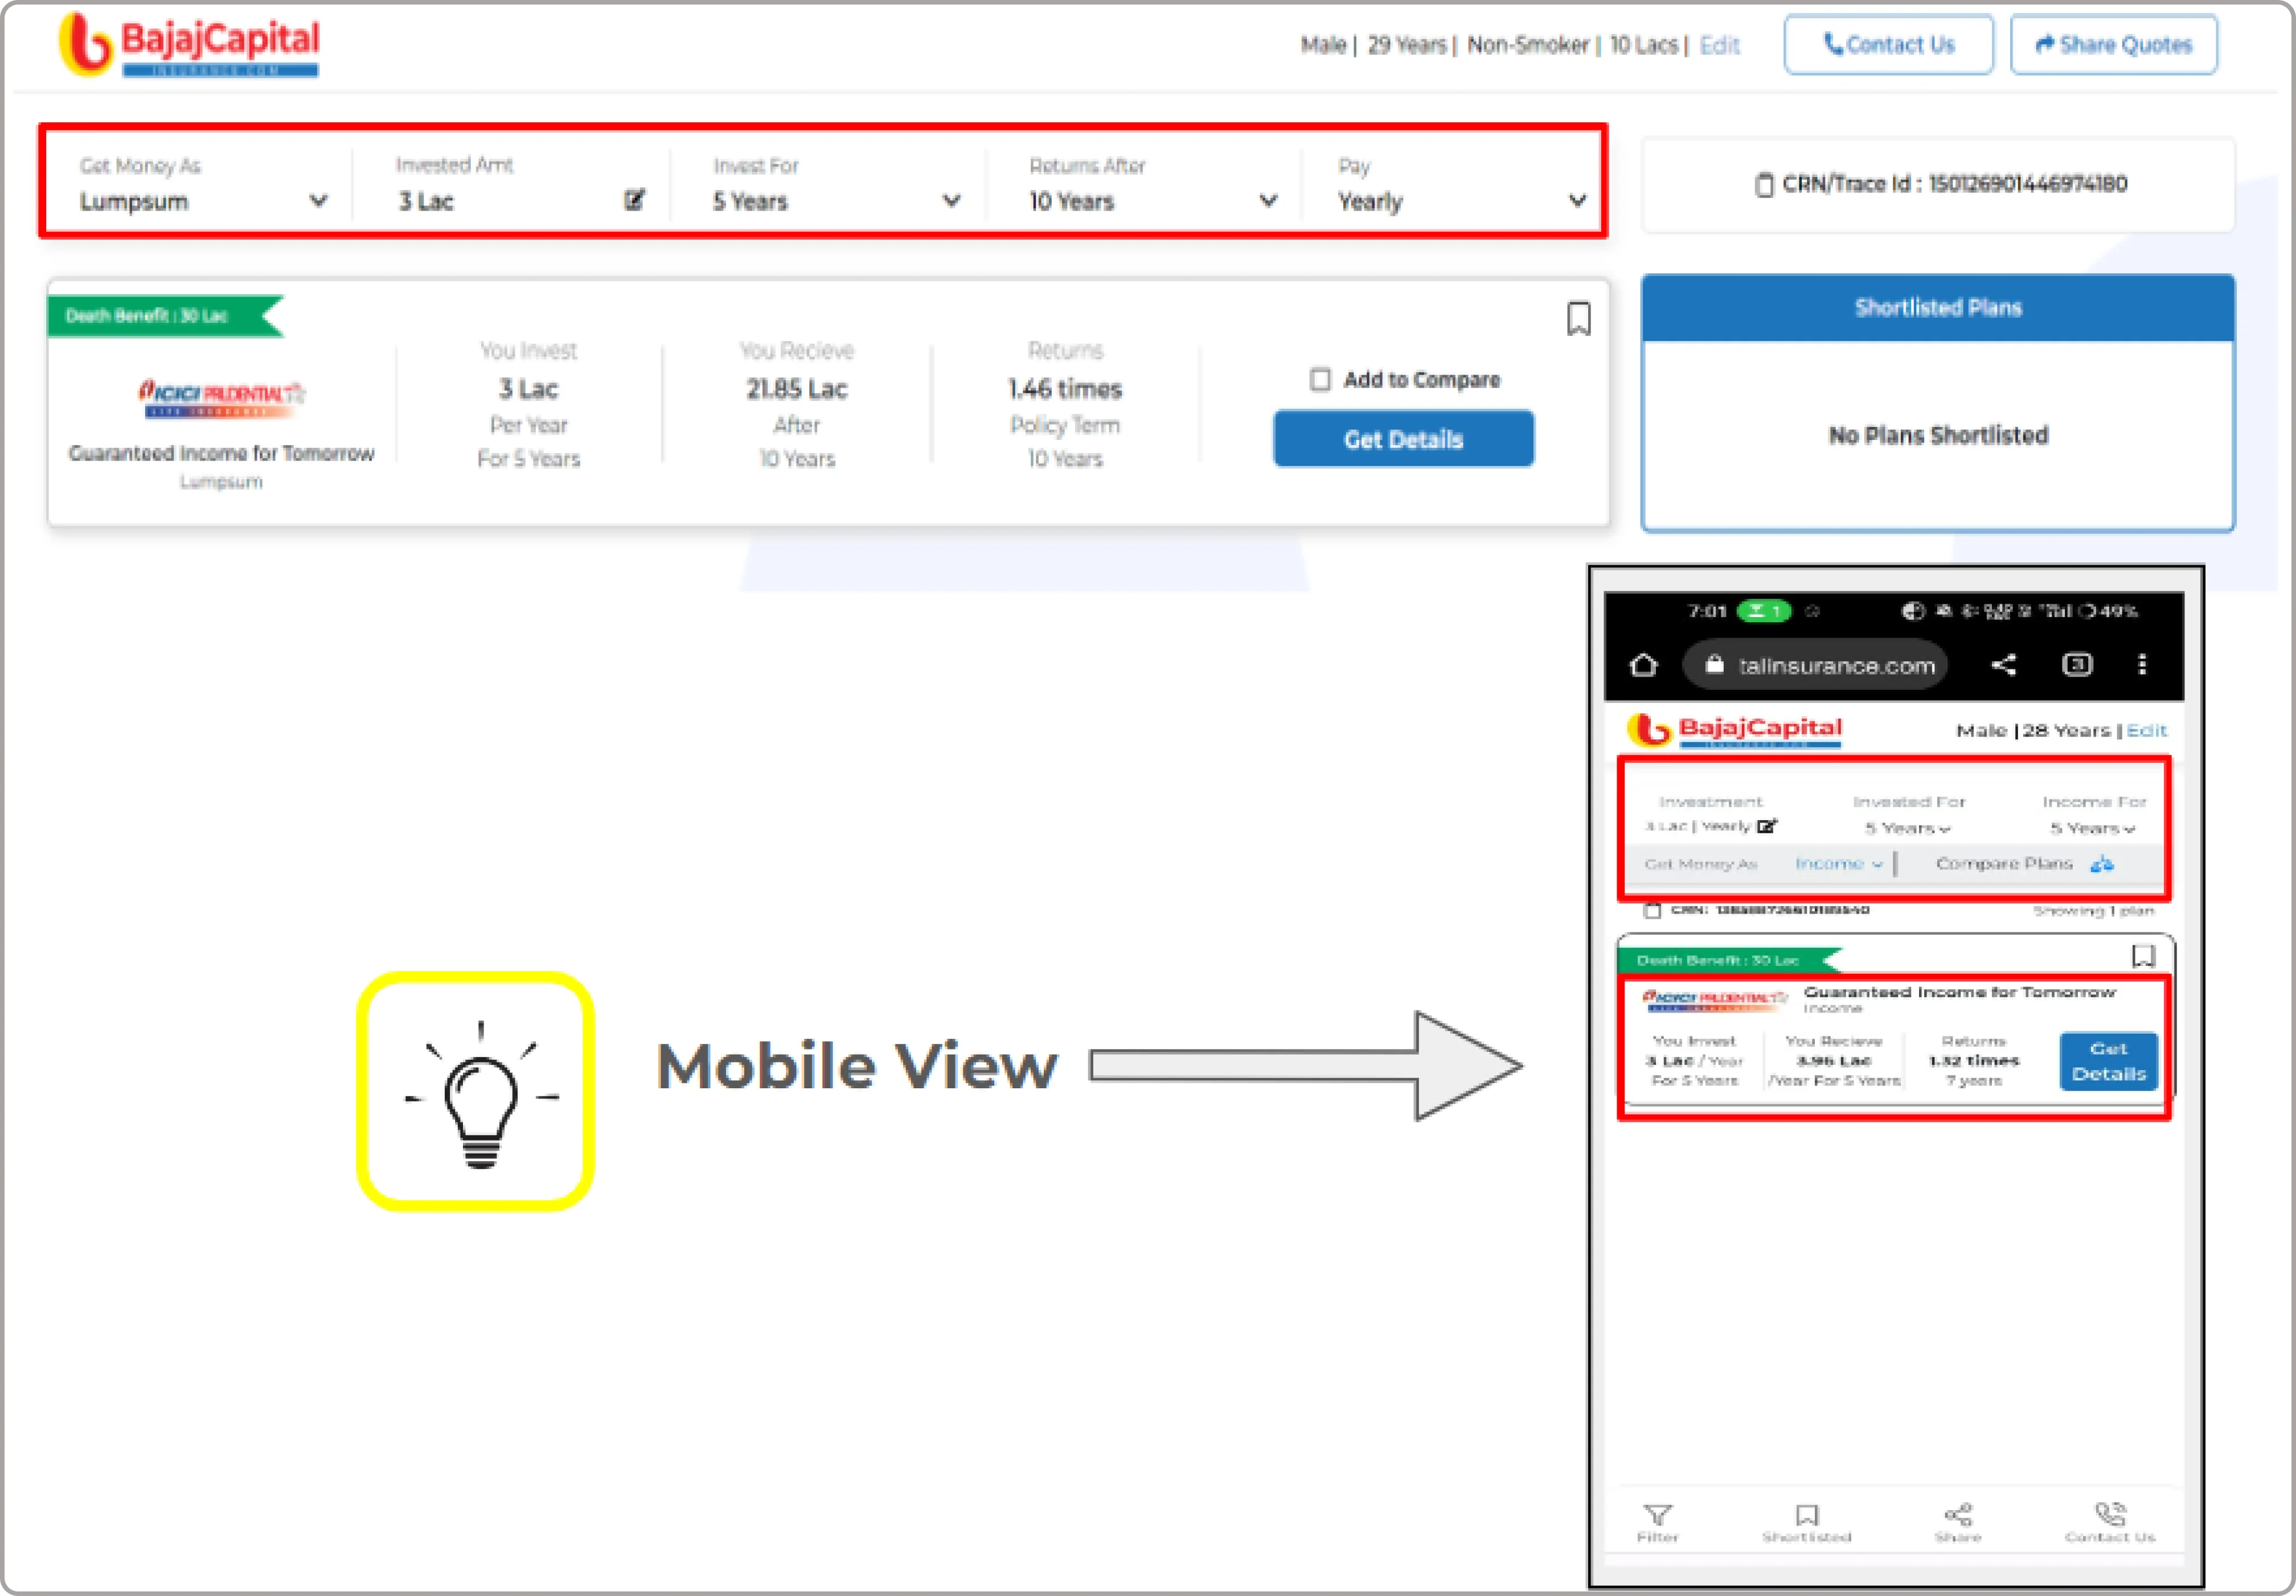
Task: Tap the edit icon beside 3 Lac | Yearly
Action: pyautogui.click(x=1767, y=826)
